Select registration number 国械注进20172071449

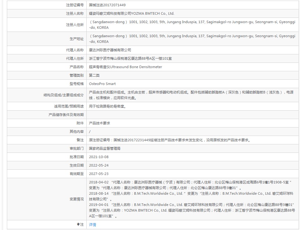click(107, 5)
